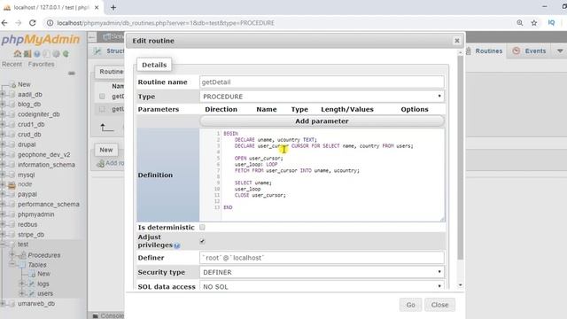This screenshot has width=567, height=319.
Task: Click the log out icon in sidebar
Action: pos(27,54)
